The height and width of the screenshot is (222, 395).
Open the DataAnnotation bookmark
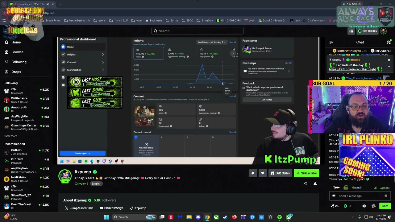click(x=314, y=21)
